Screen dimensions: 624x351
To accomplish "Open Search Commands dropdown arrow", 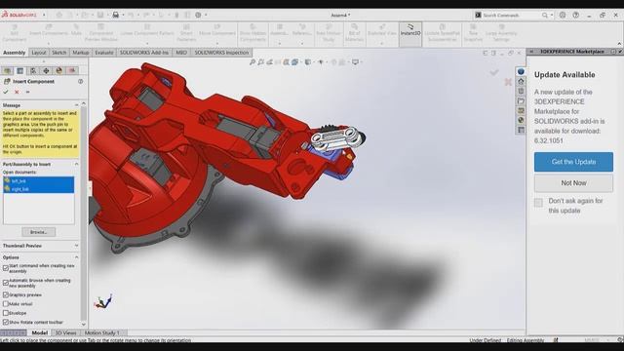I will 552,15.
